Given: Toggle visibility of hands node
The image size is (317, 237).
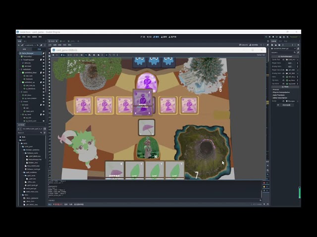Looking at the screenshot, I should click(x=44, y=102).
